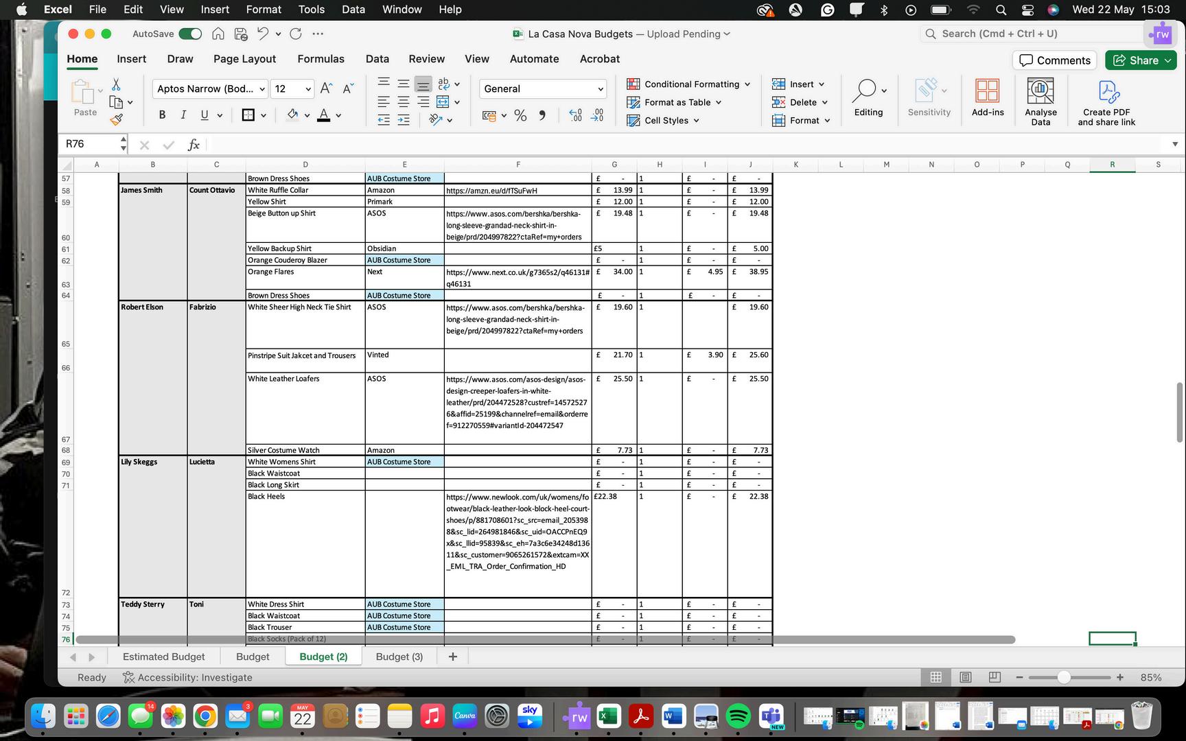Open the Budget (3) sheet tab
The image size is (1186, 741).
[x=399, y=657]
